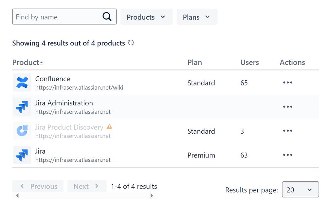This screenshot has height=219, width=327.
Task: Click the orange warning triangle icon
Action: (x=109, y=127)
